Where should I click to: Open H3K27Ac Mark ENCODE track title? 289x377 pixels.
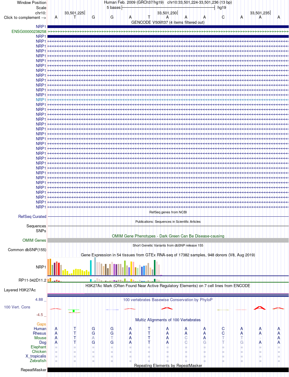(168, 286)
